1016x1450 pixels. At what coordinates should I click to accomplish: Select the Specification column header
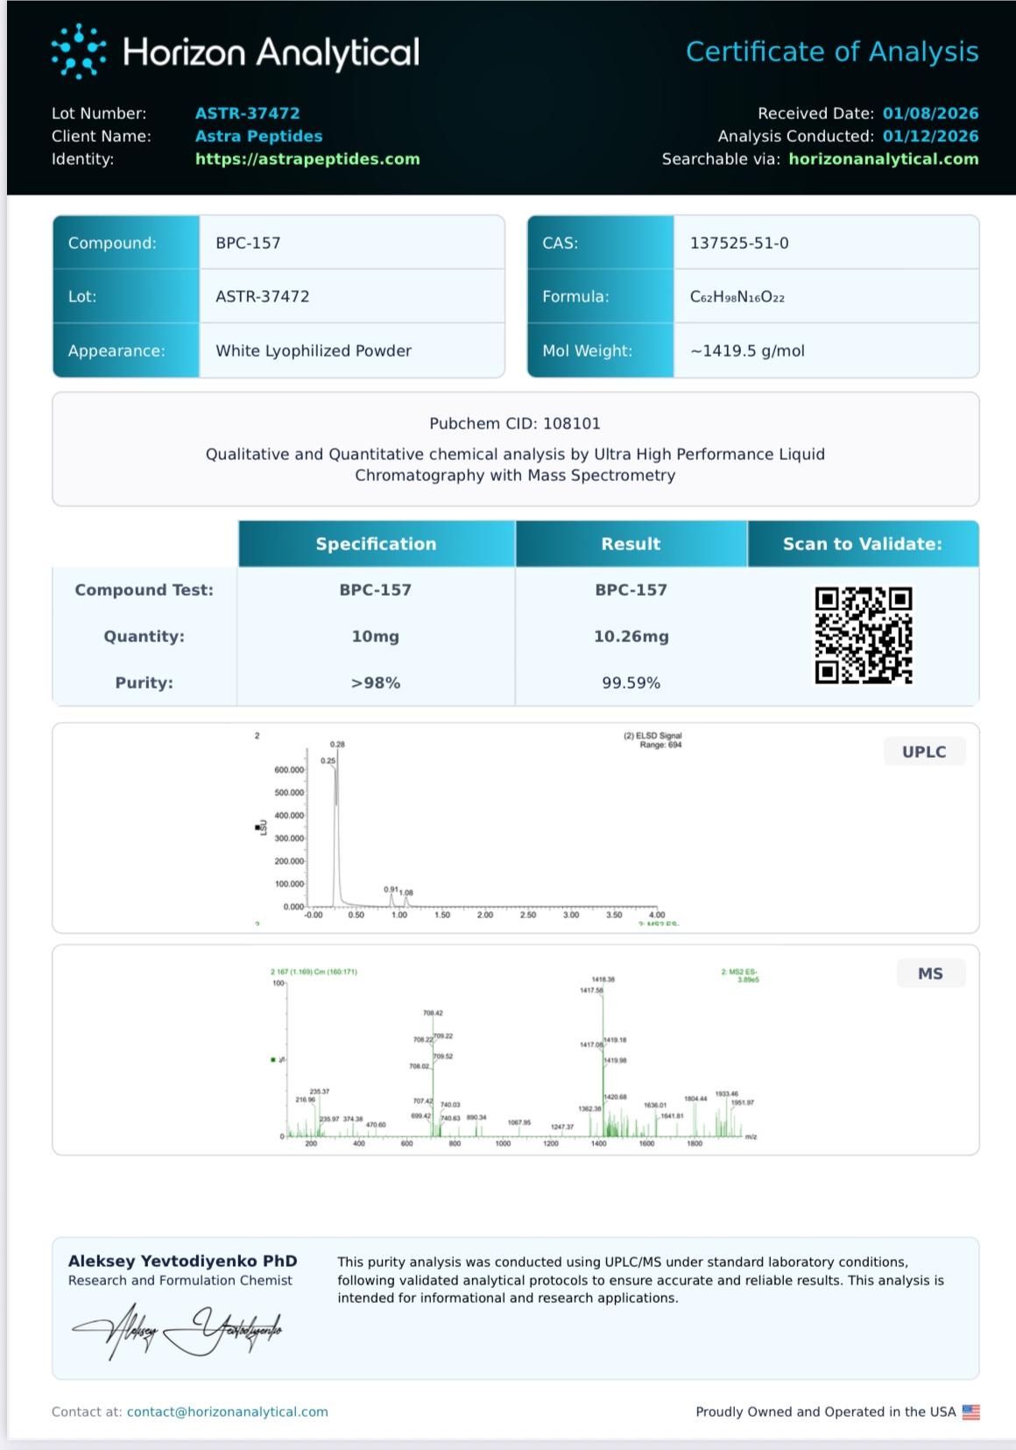(x=376, y=544)
